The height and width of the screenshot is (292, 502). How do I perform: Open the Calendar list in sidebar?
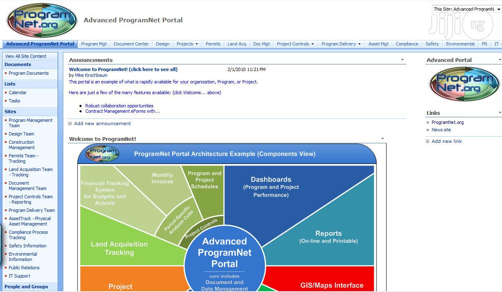[18, 93]
